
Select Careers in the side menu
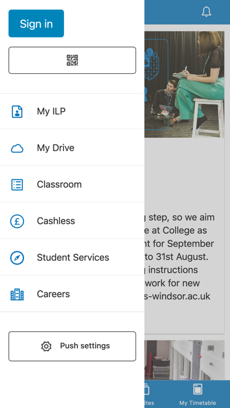pos(72,294)
